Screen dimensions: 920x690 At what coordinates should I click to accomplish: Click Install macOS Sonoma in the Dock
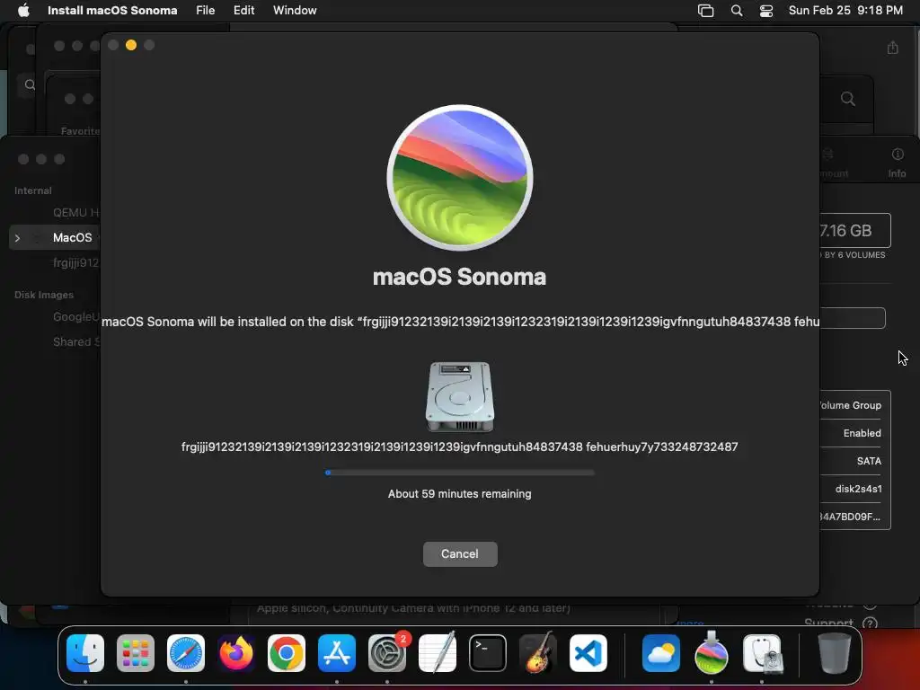(712, 652)
